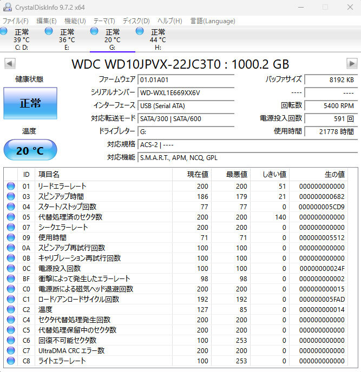
Task: Click the serial number field WD-WXL1E669XX6V
Action: point(186,93)
